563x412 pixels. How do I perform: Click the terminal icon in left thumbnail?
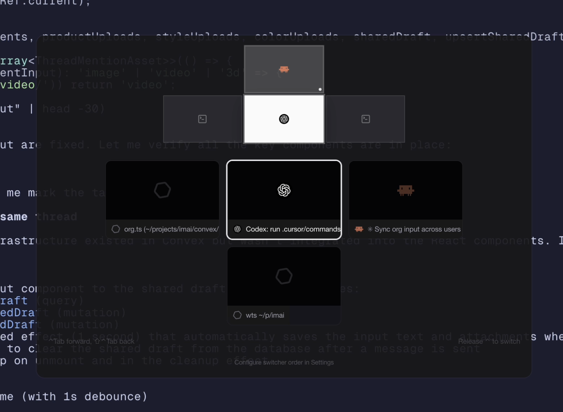pos(203,119)
